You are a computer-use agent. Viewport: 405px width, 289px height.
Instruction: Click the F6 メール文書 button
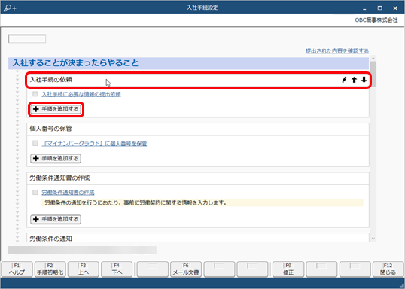[x=186, y=269]
